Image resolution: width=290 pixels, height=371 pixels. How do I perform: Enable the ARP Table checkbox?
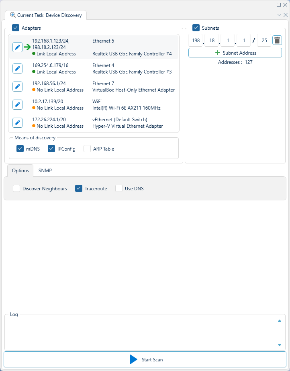tap(87, 149)
